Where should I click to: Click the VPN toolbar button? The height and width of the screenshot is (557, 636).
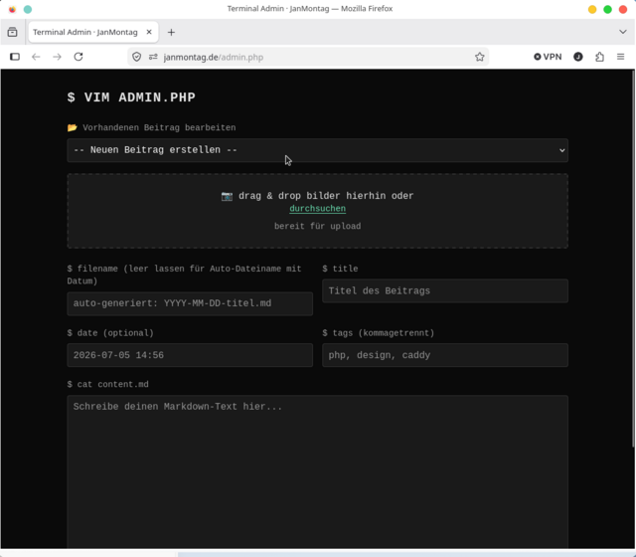[548, 57]
